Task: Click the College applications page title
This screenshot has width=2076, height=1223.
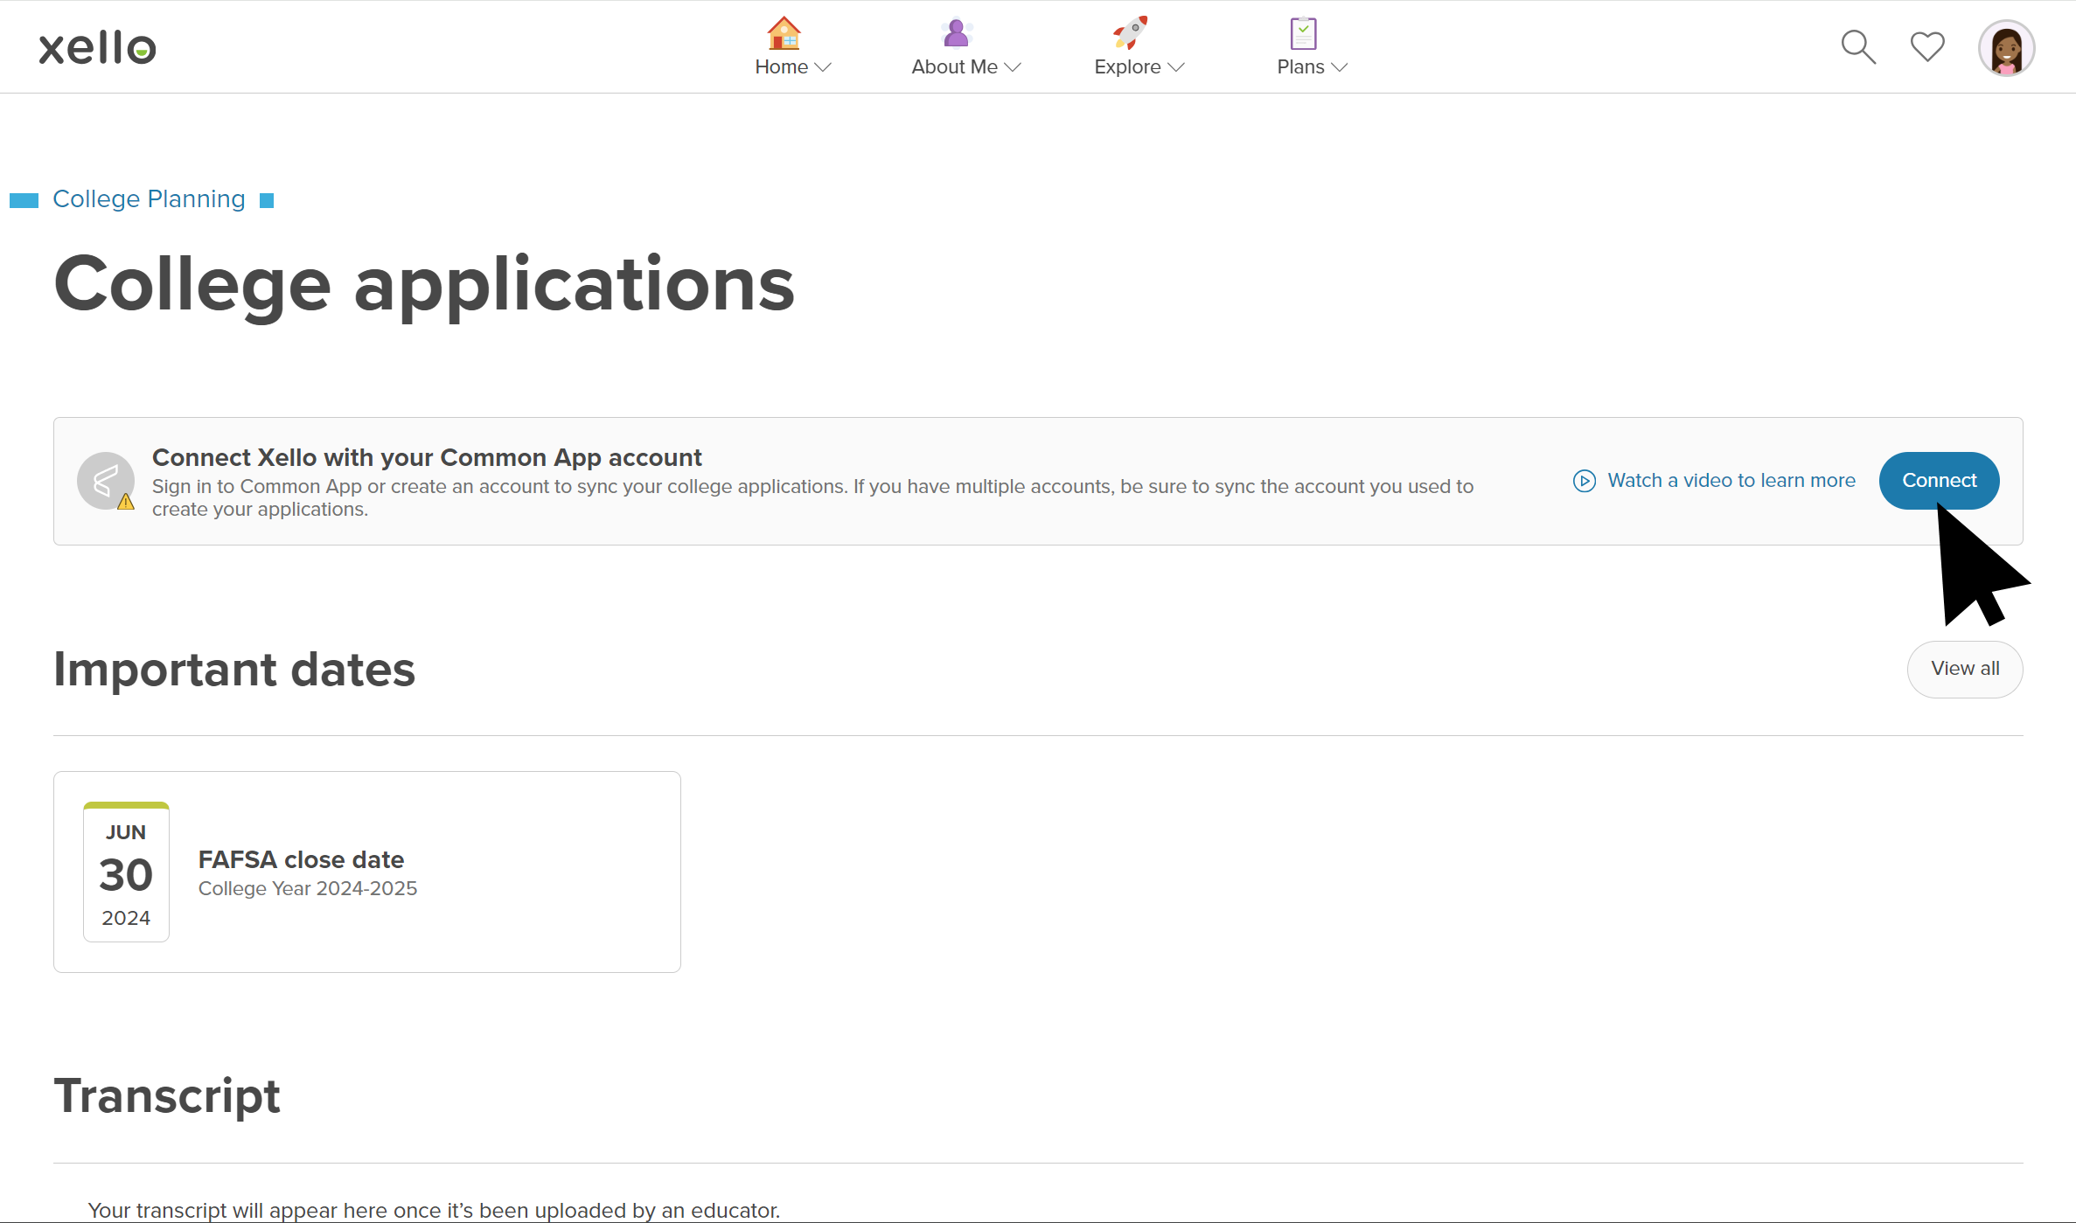Action: pos(424,284)
